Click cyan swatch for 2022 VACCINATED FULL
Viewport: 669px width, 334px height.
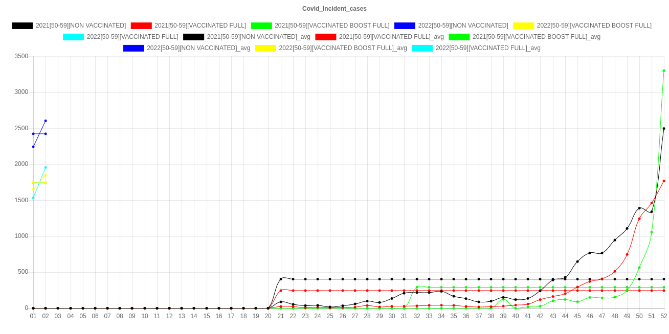tap(74, 37)
